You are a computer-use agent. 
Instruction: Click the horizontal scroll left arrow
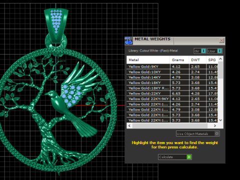click(129, 125)
